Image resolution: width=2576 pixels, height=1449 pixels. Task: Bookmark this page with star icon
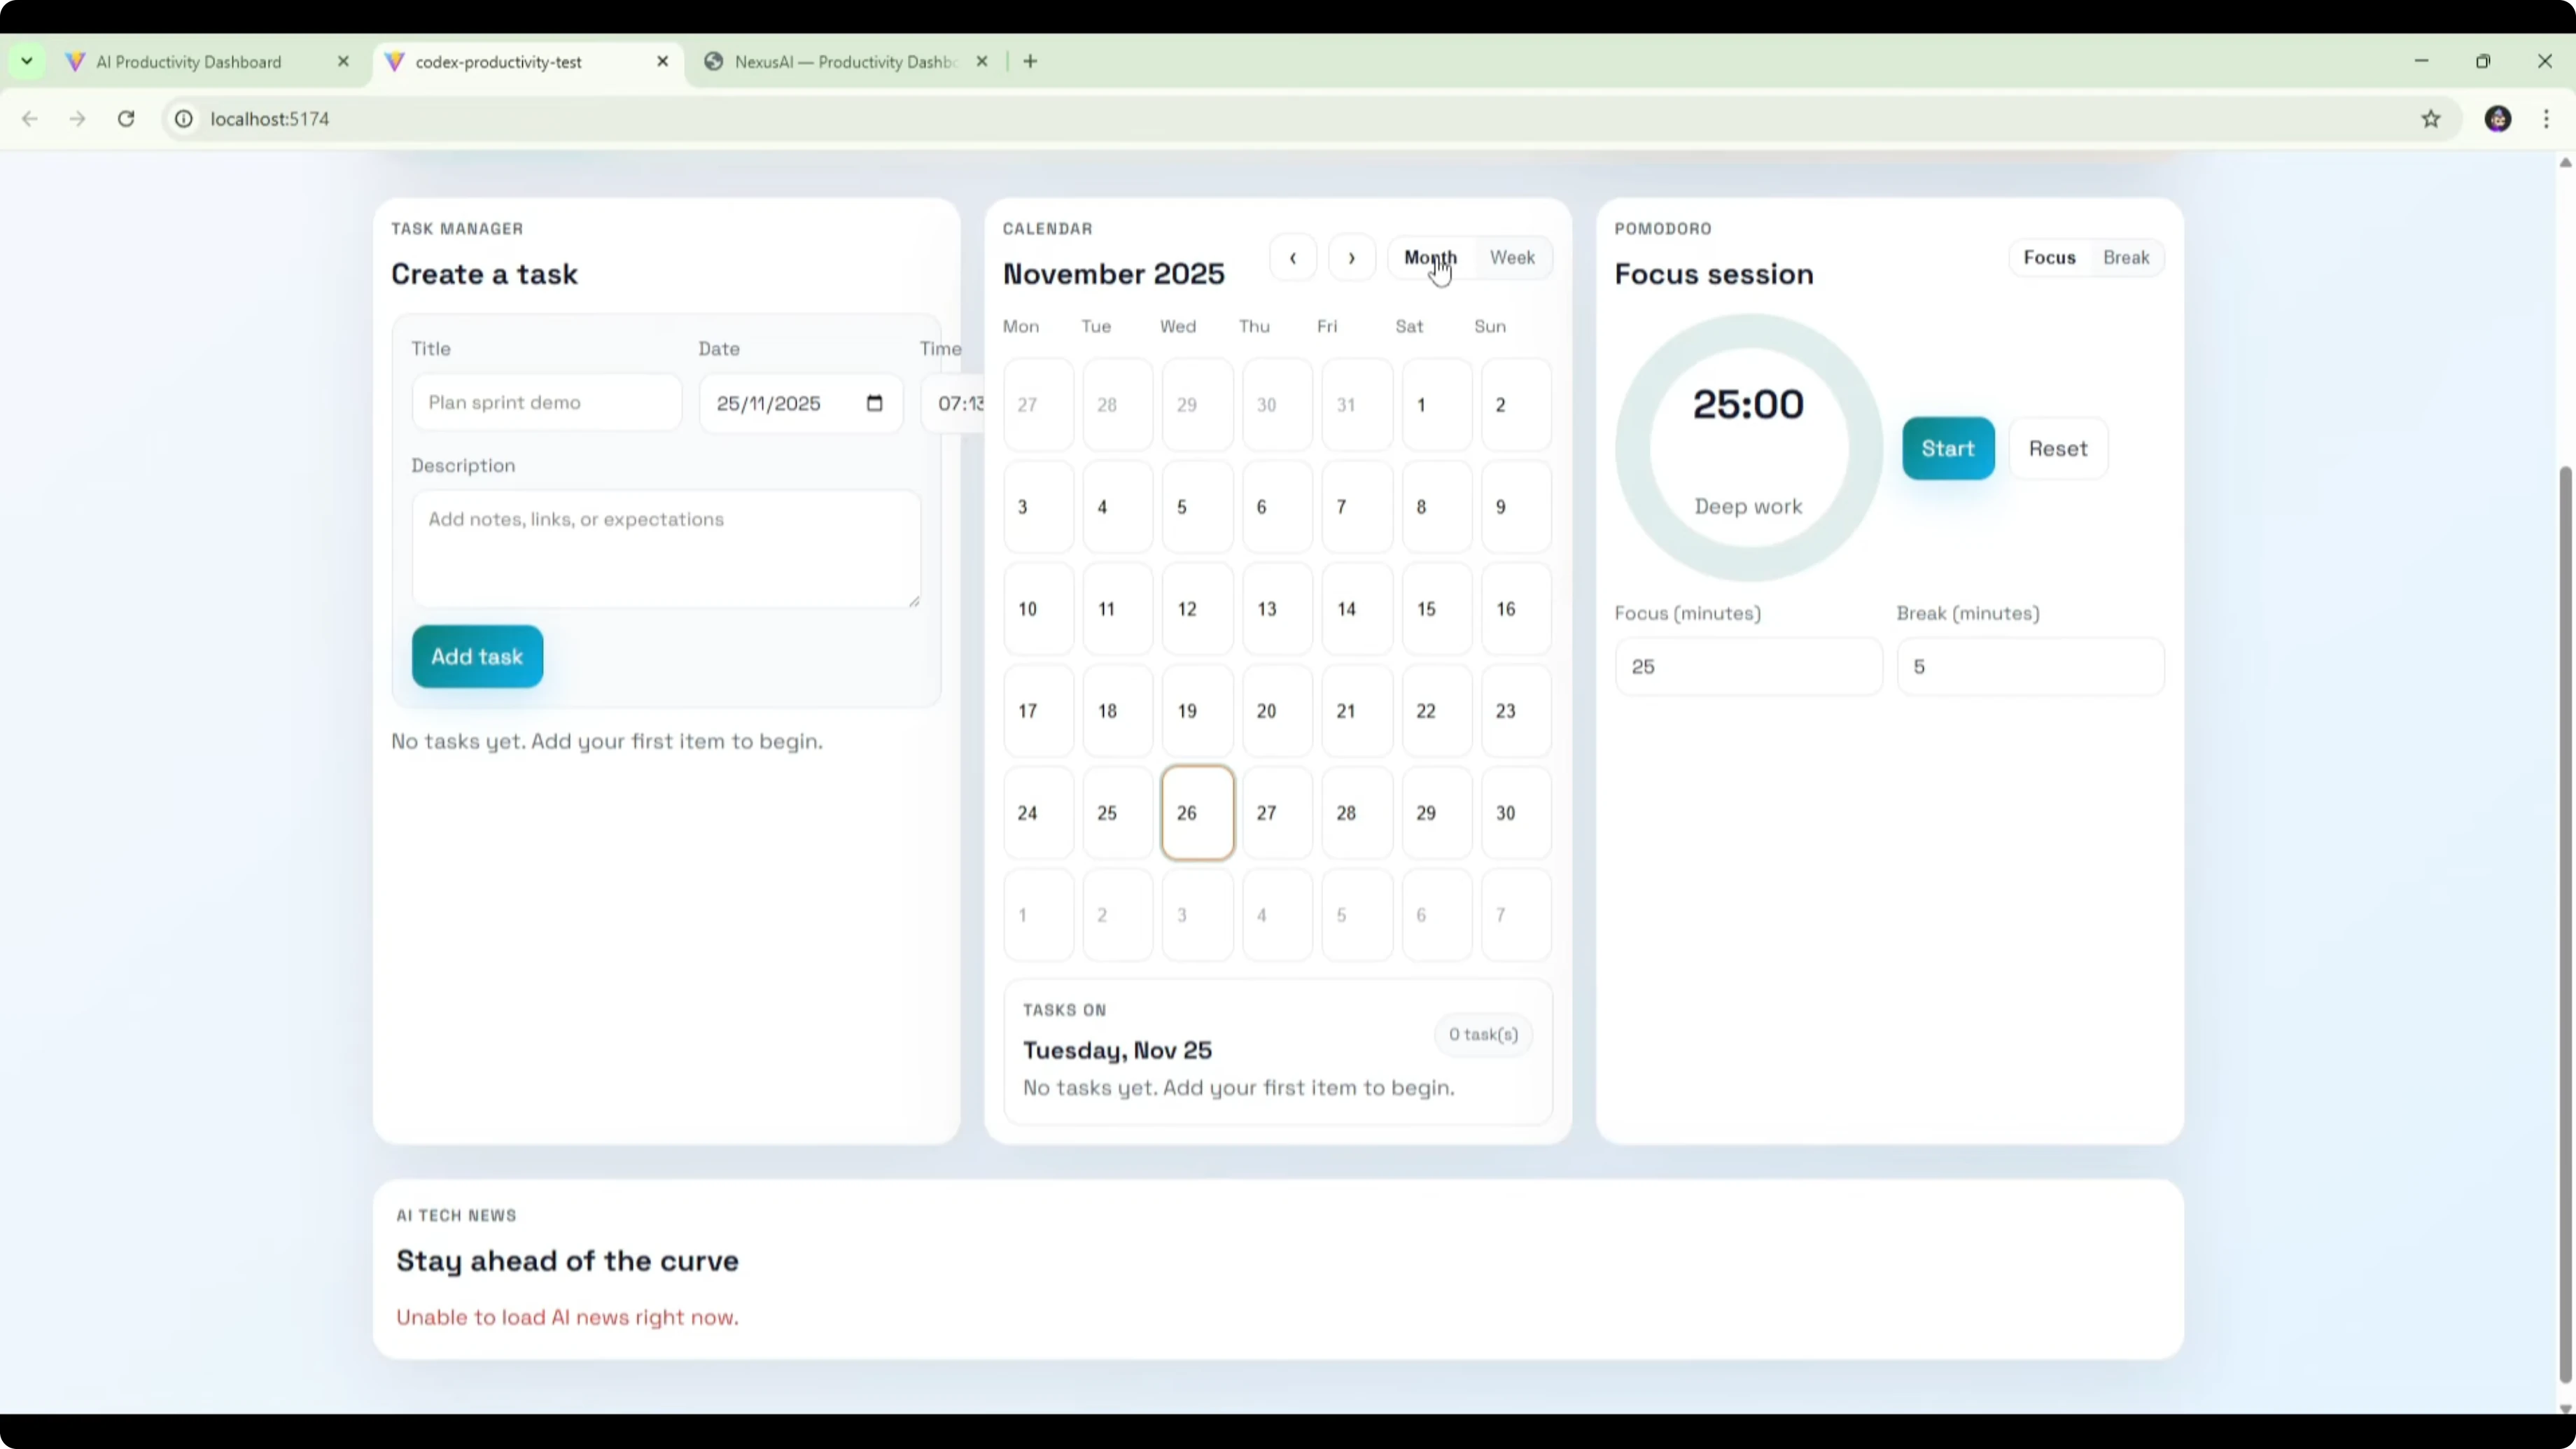pyautogui.click(x=2431, y=119)
